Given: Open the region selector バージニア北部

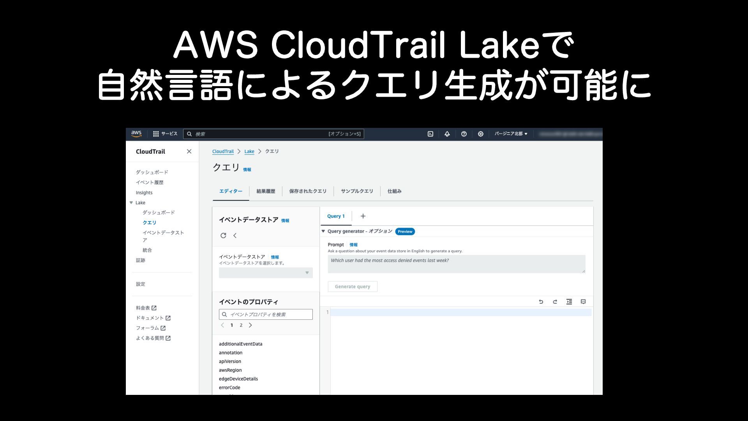Looking at the screenshot, I should coord(511,134).
